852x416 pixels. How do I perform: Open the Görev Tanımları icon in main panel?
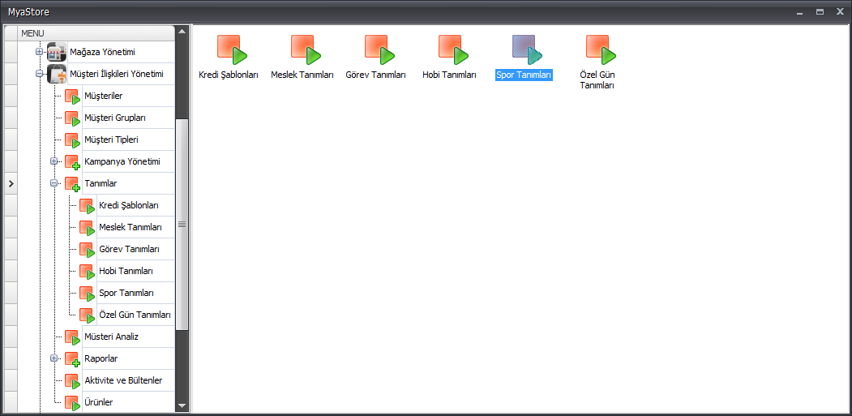tap(378, 50)
